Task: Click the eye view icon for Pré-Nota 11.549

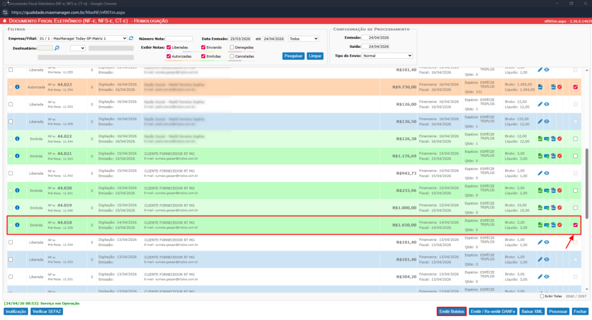Action: pos(546,122)
